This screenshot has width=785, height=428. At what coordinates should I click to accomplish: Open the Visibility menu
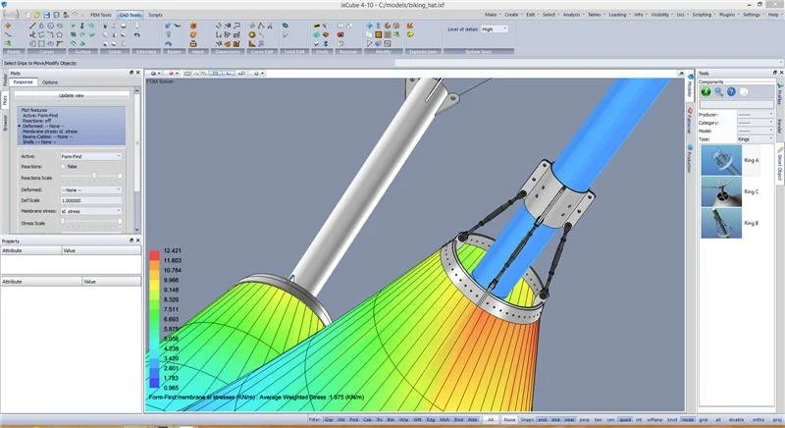tap(660, 15)
